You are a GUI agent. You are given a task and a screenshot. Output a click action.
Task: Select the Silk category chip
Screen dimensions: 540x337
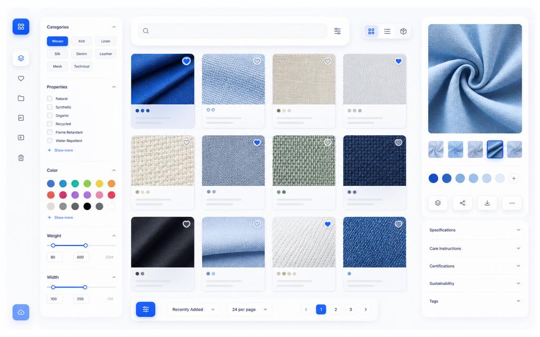tap(57, 54)
